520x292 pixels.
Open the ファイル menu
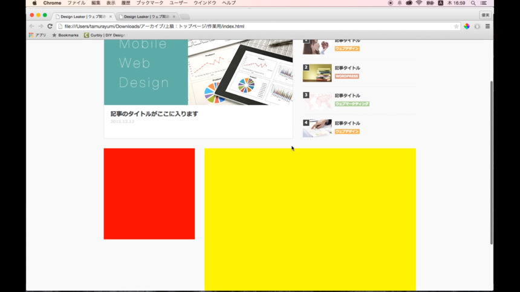click(76, 3)
